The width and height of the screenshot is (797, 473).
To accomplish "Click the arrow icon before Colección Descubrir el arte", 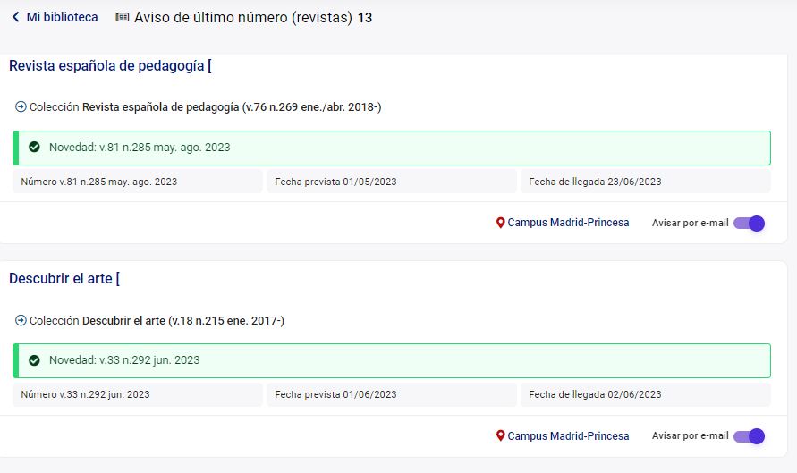I will 21,320.
